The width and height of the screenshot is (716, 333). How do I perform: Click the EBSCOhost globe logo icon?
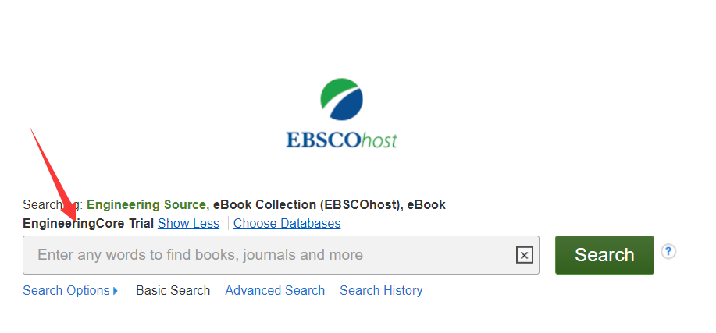pyautogui.click(x=341, y=100)
